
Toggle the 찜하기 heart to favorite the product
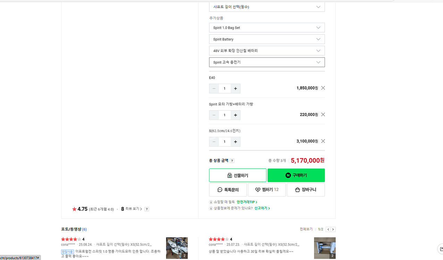[x=267, y=189]
